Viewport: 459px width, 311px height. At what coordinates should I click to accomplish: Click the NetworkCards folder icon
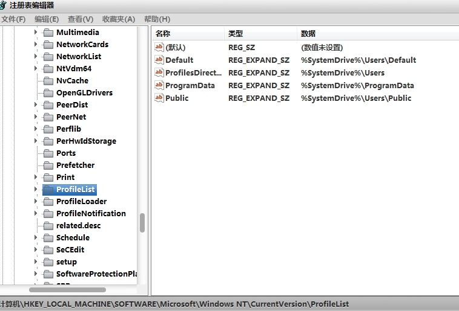click(x=48, y=45)
